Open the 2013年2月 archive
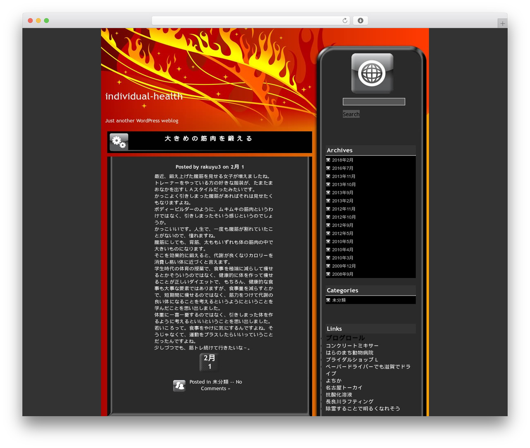 [343, 201]
